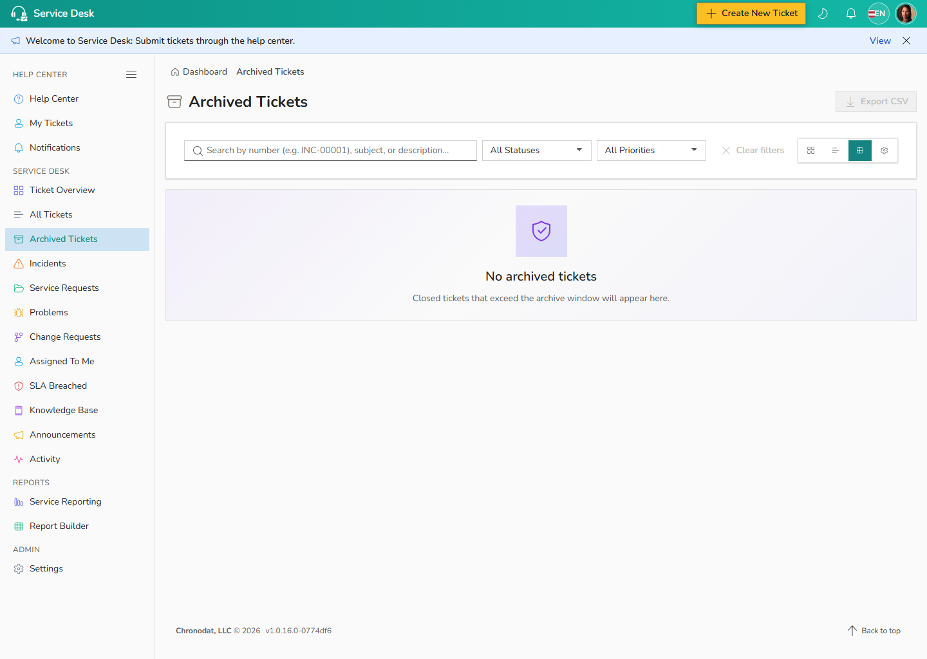Click the SLA Breached shield icon

(19, 386)
